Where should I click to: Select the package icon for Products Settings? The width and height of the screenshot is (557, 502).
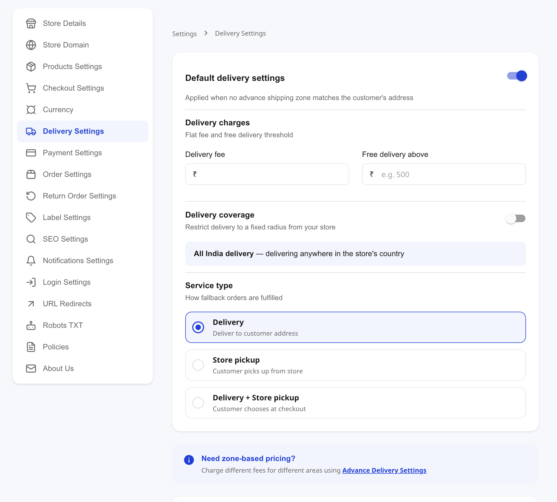point(31,67)
